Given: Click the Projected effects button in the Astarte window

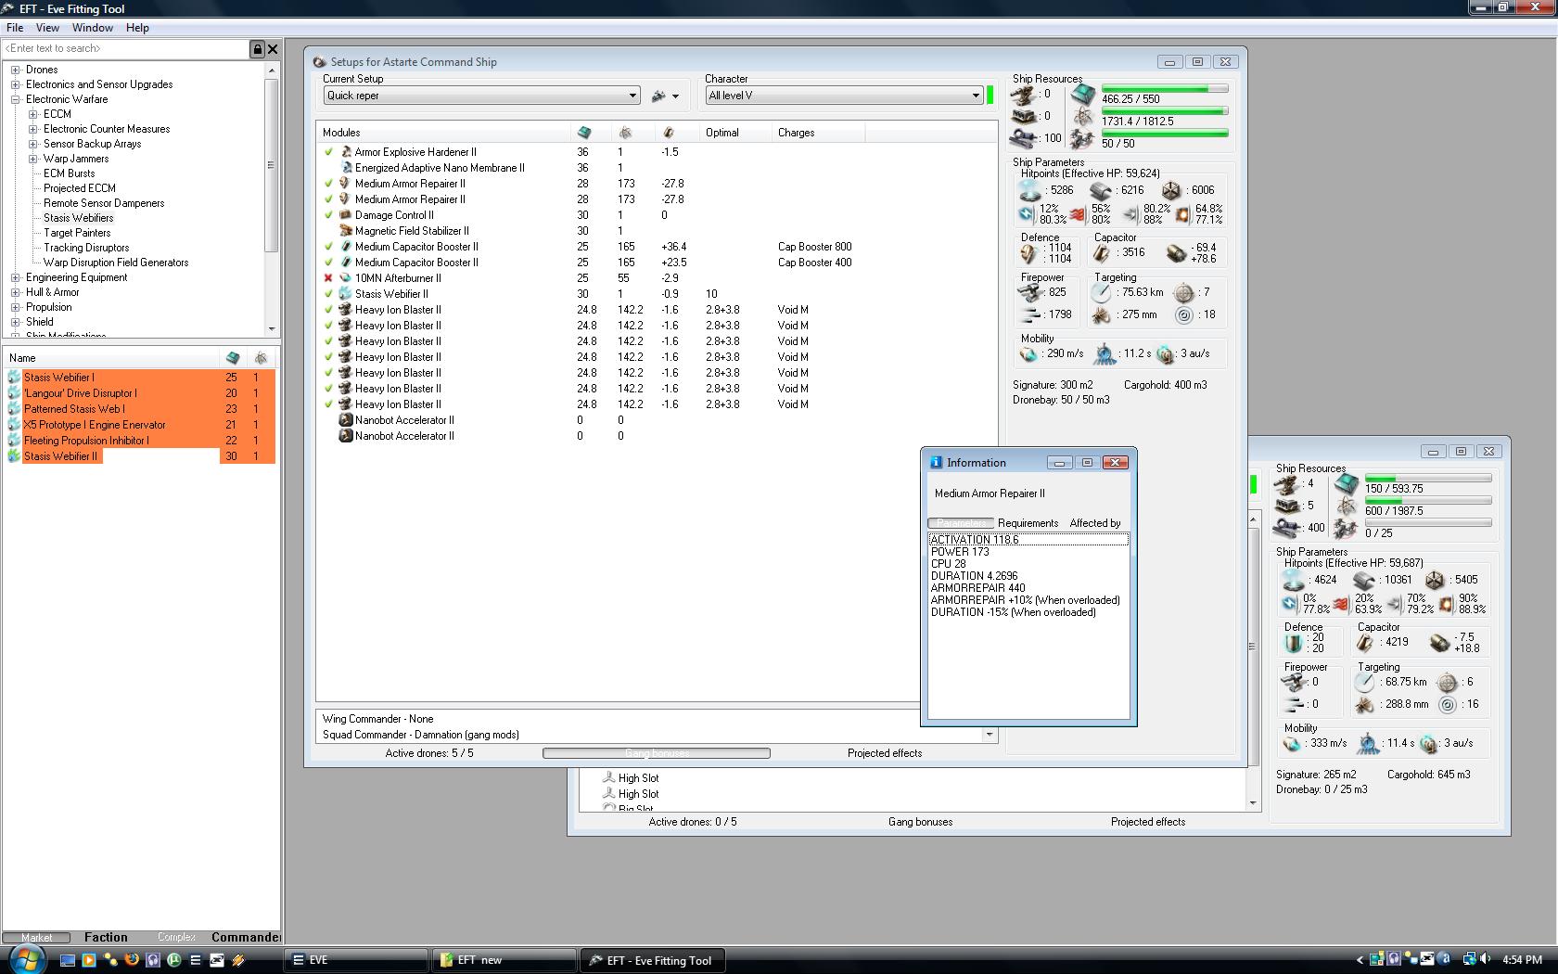Looking at the screenshot, I should click(885, 753).
